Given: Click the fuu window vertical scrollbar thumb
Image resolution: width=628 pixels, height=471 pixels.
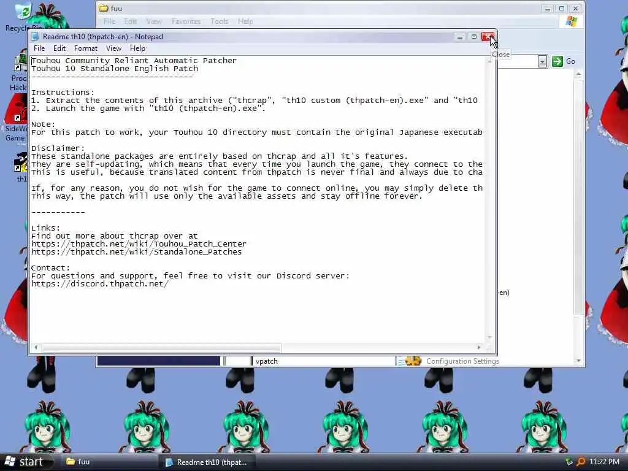Looking at the screenshot, I should [x=578, y=197].
